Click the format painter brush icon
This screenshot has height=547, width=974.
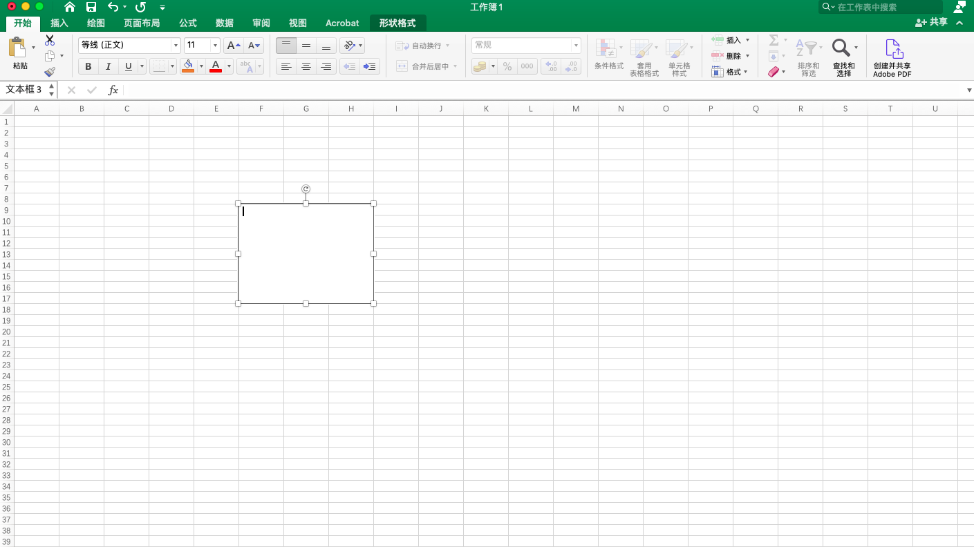pos(50,71)
